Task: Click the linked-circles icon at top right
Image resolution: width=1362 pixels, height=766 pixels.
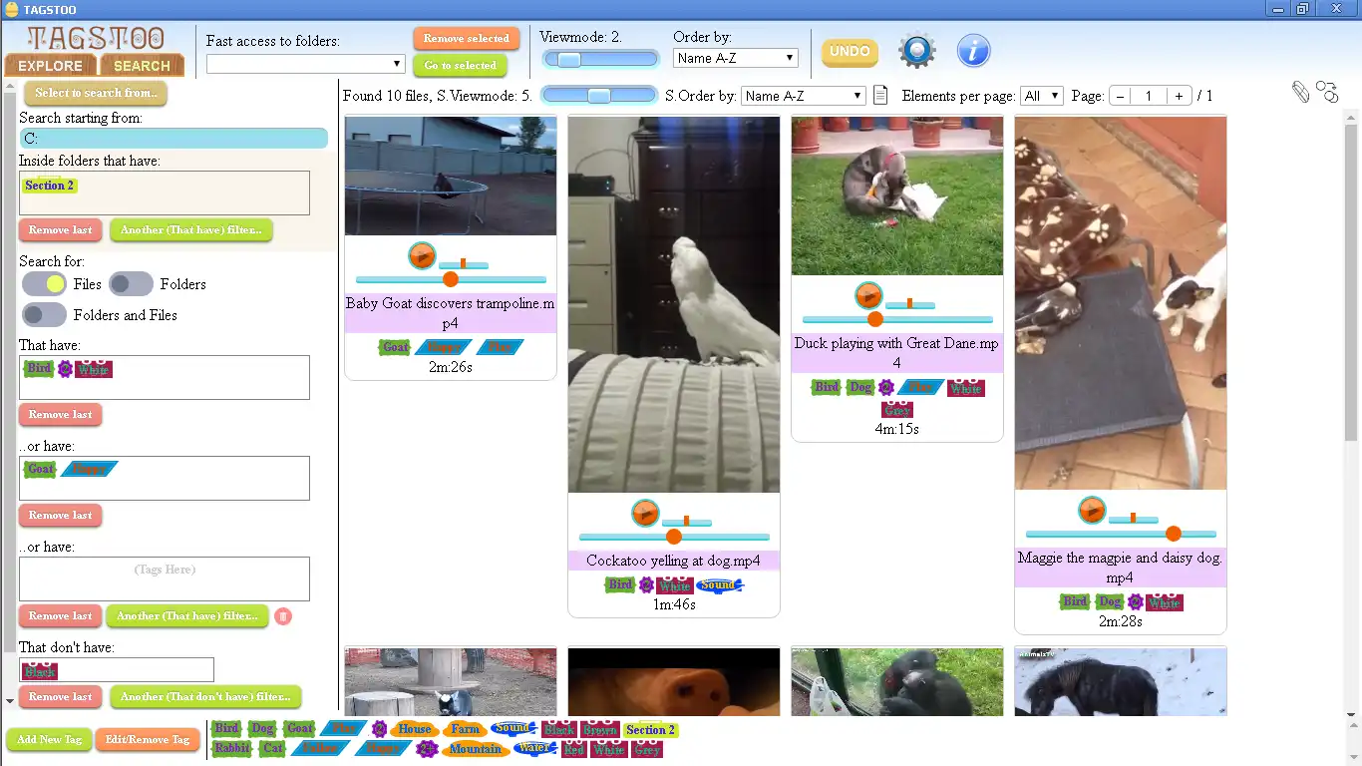Action: click(1327, 92)
